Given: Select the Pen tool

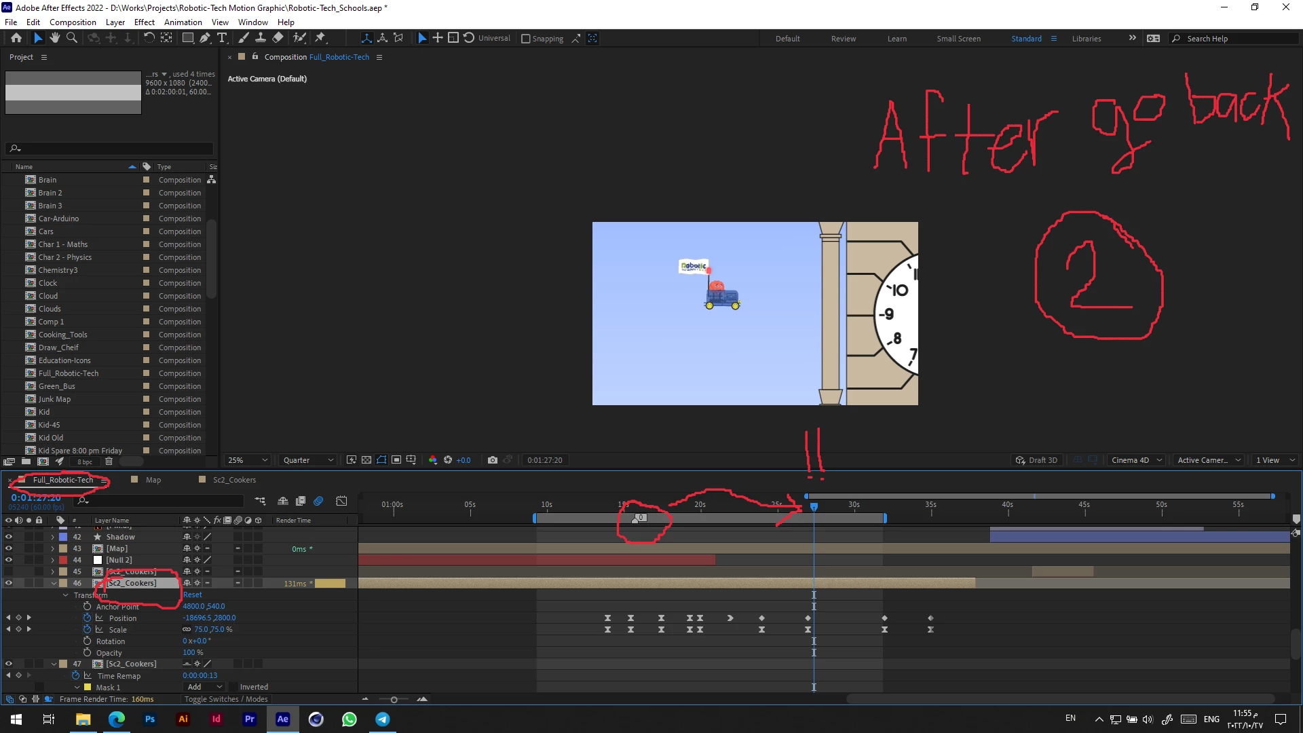Looking at the screenshot, I should 204,38.
